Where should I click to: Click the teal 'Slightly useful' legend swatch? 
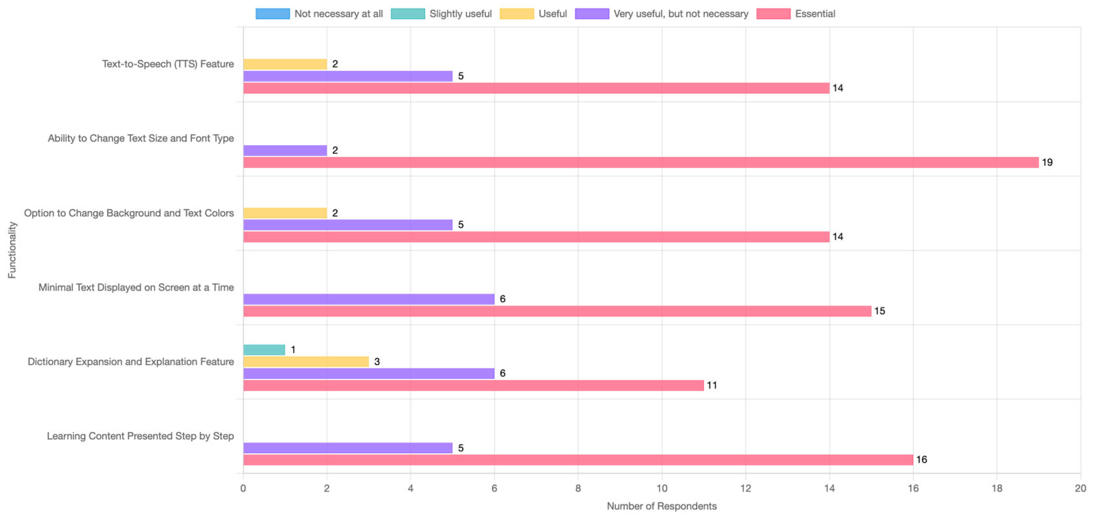pos(408,14)
